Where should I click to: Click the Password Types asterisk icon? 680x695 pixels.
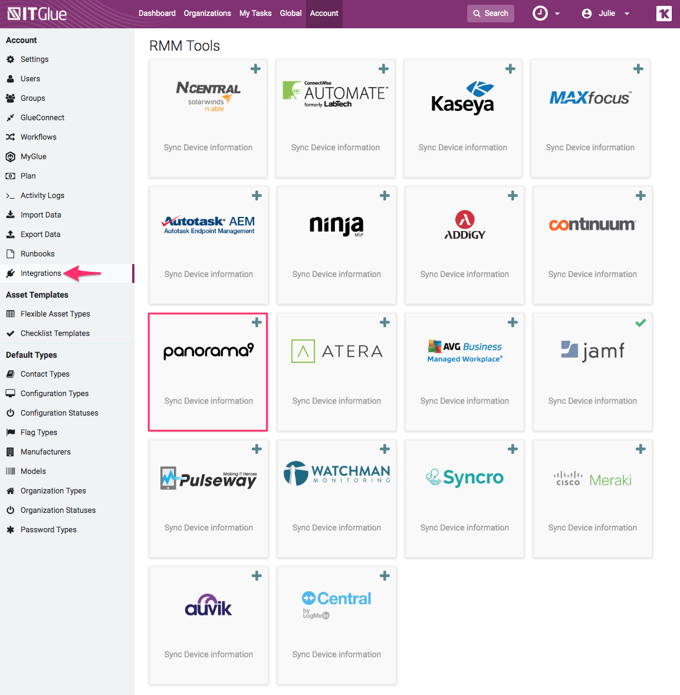coord(11,530)
